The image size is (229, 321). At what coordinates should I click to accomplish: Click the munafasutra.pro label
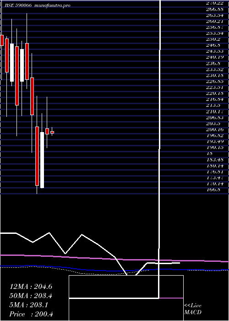point(53,6)
